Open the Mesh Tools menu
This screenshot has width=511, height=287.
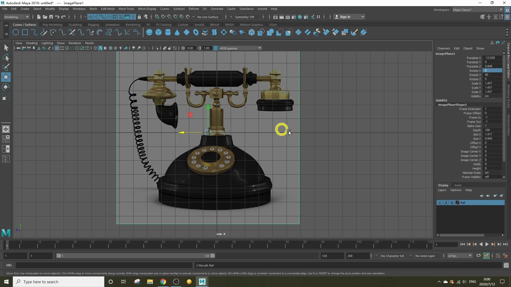126,9
